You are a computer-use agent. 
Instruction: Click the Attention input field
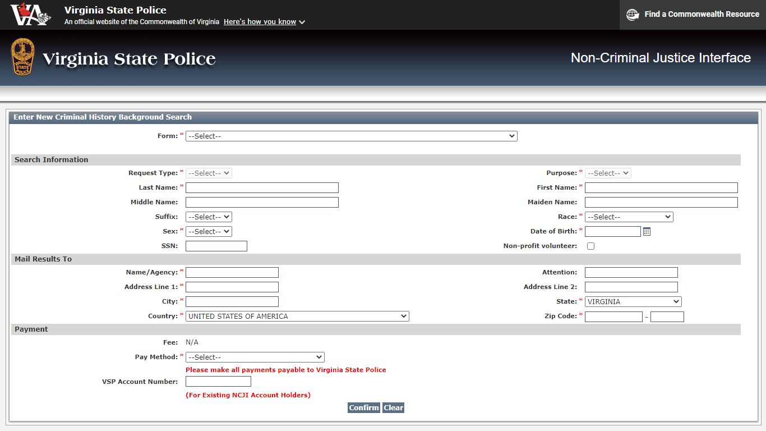pyautogui.click(x=631, y=272)
